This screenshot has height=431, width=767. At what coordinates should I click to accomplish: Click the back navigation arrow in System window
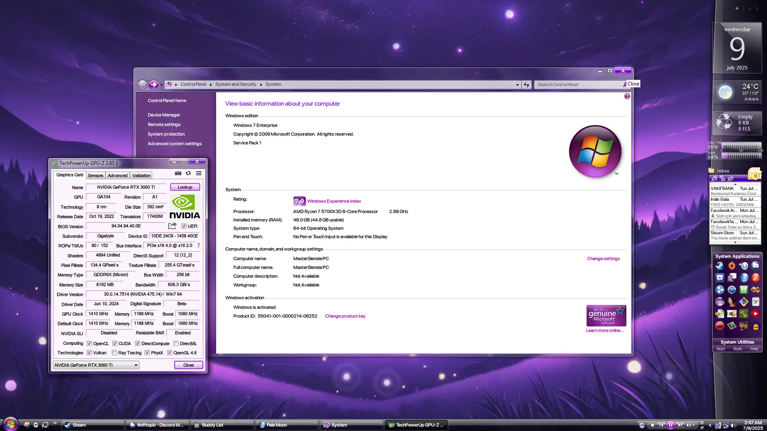click(142, 85)
